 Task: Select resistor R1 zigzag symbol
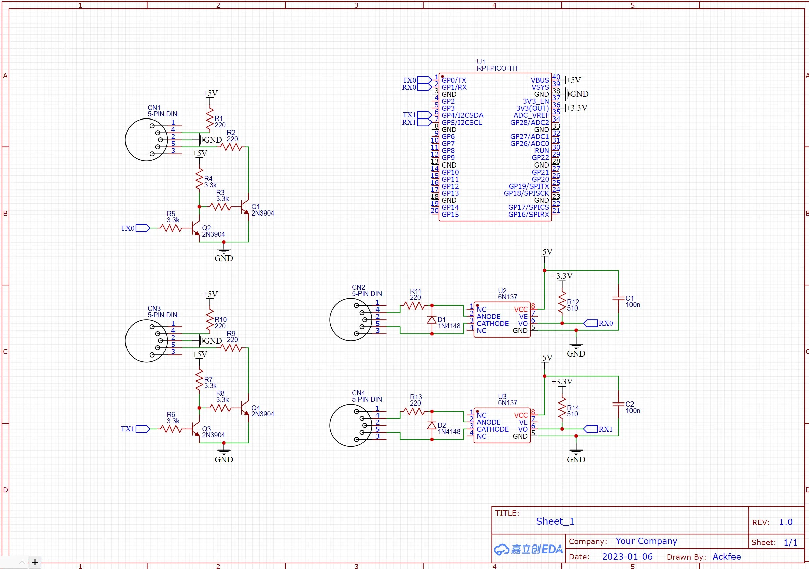click(210, 119)
